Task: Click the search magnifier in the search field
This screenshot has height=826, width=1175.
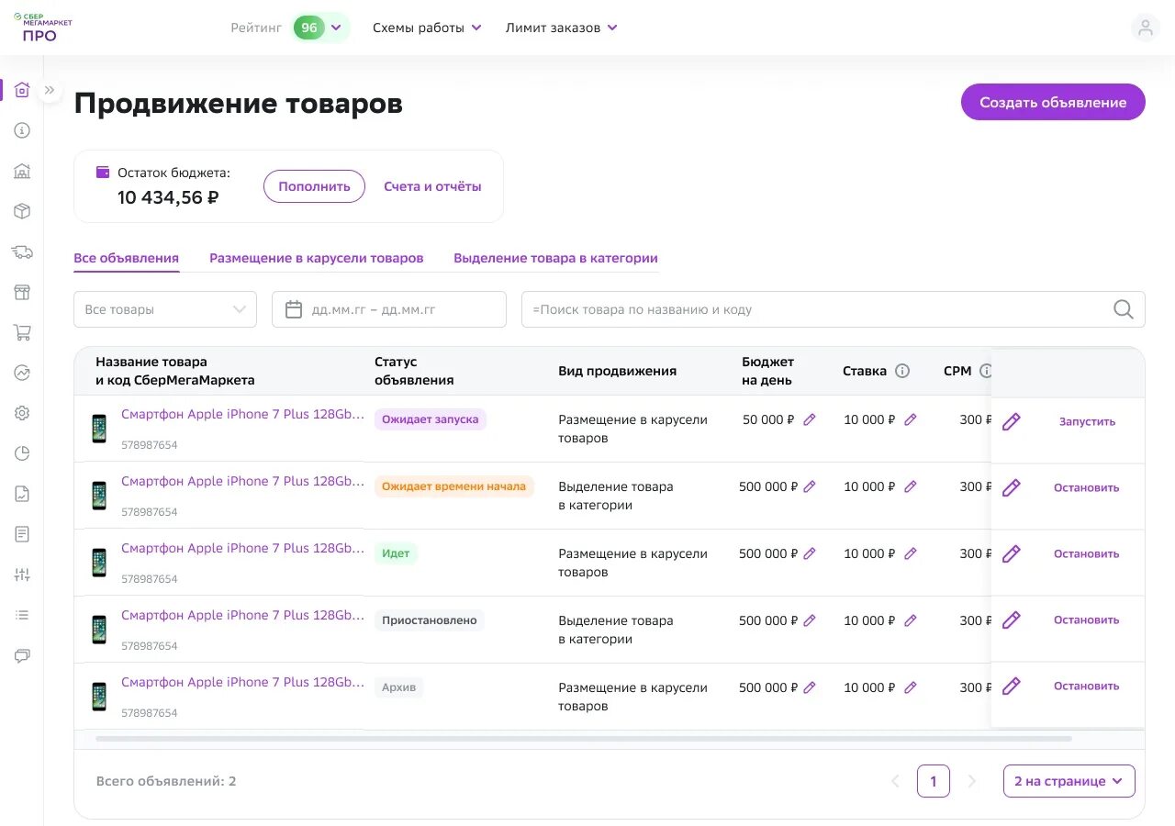Action: 1123,309
